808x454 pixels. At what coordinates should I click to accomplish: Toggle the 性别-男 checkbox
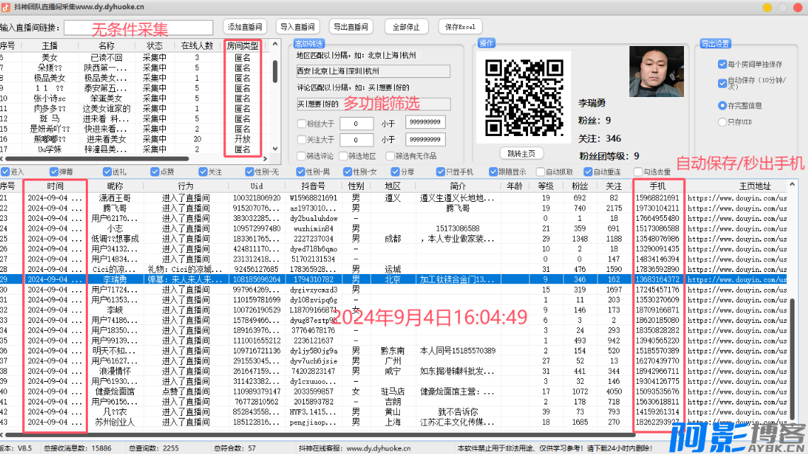tap(301, 172)
